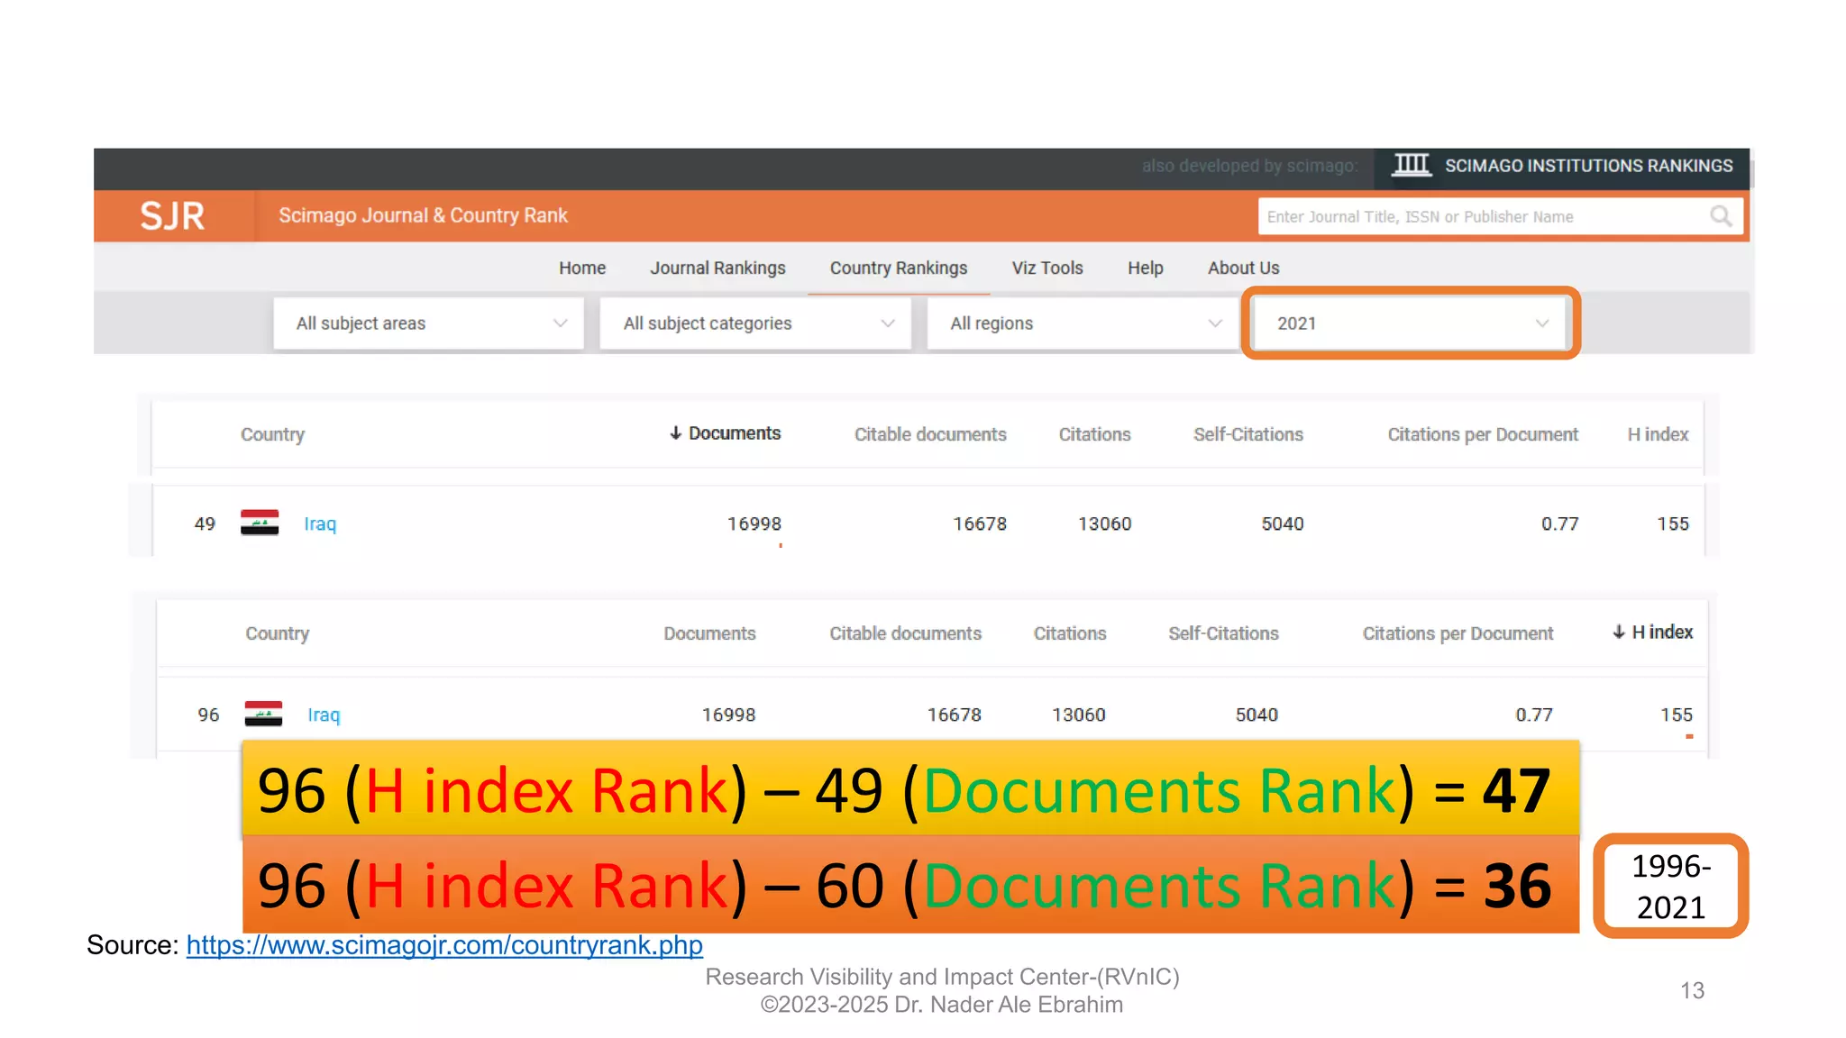Sort top table by Citations
1846x1038 pixels.
coord(1094,434)
